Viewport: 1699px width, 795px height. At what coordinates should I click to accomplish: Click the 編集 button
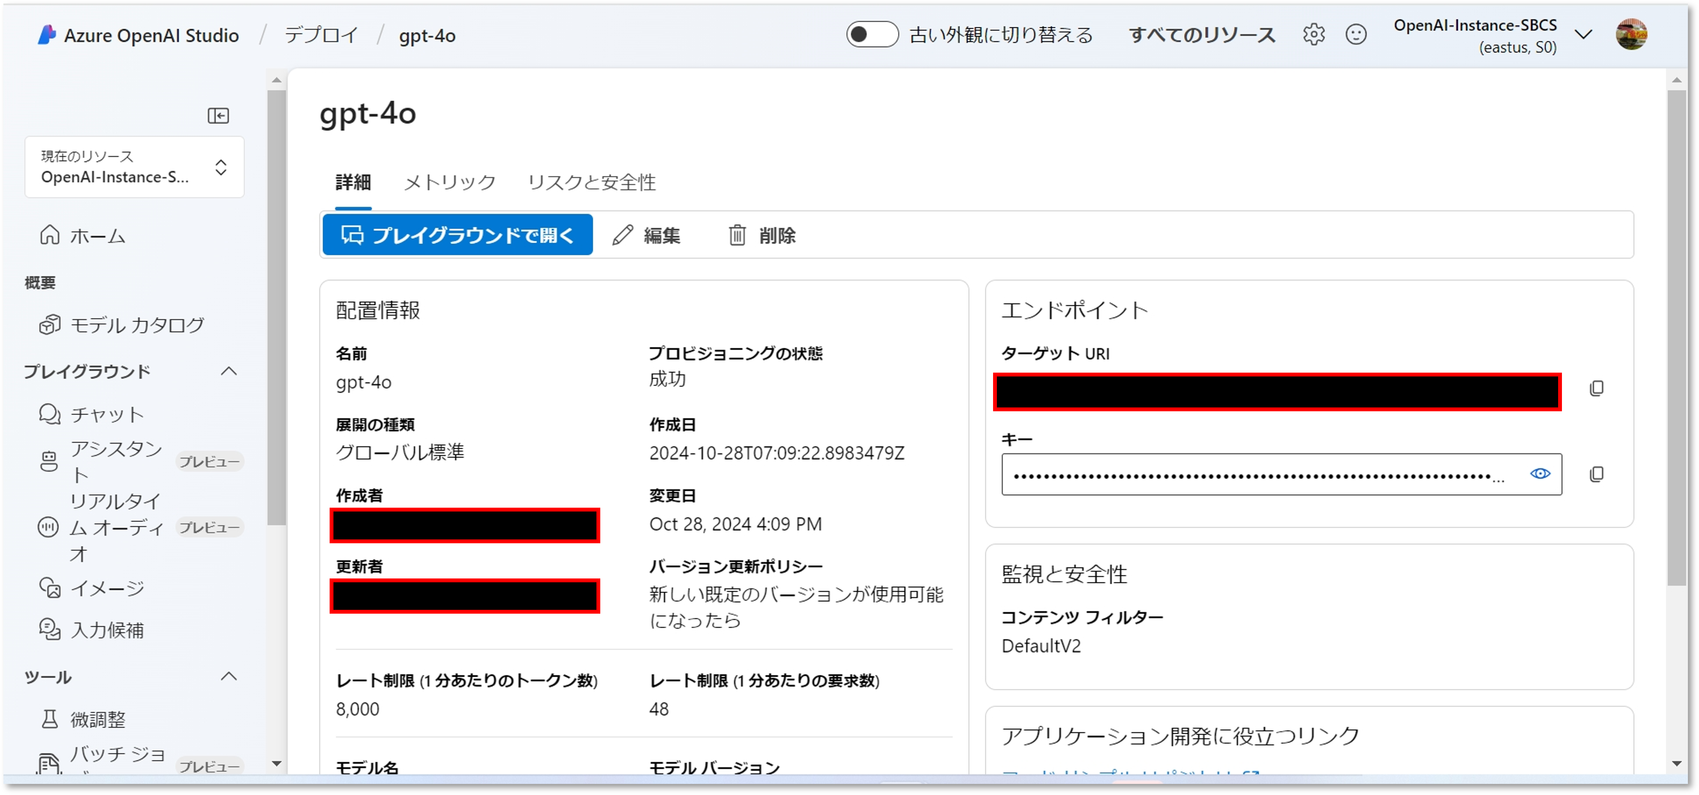pyautogui.click(x=646, y=235)
